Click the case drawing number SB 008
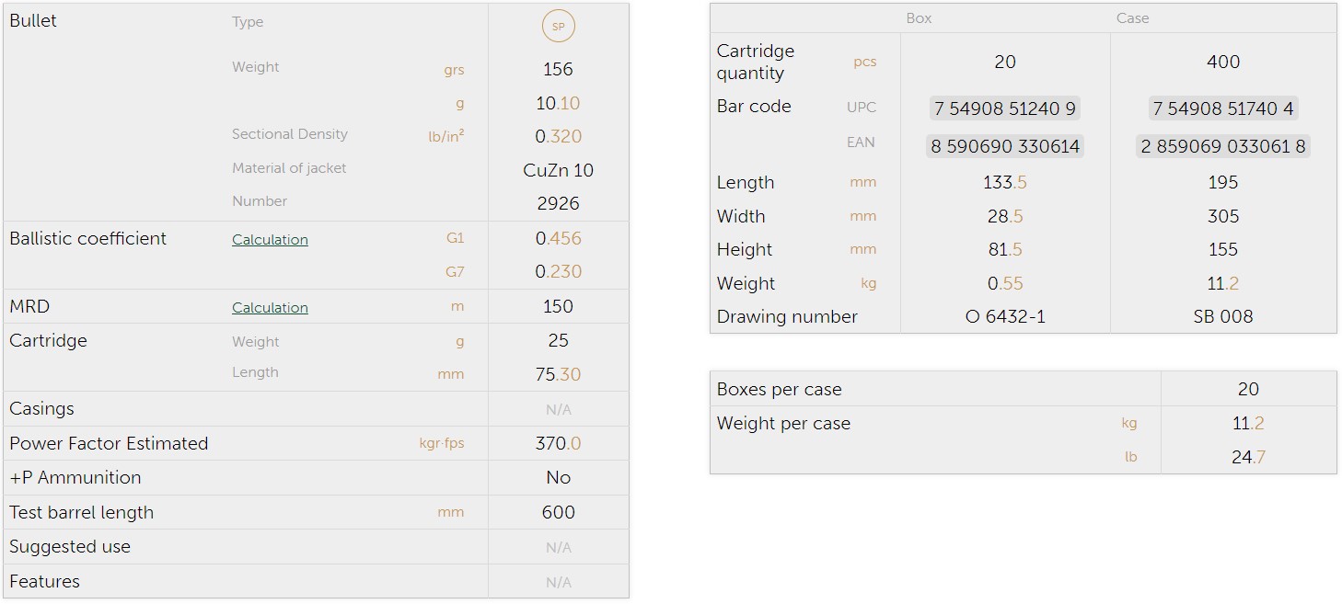The height and width of the screenshot is (604, 1342). (1222, 317)
